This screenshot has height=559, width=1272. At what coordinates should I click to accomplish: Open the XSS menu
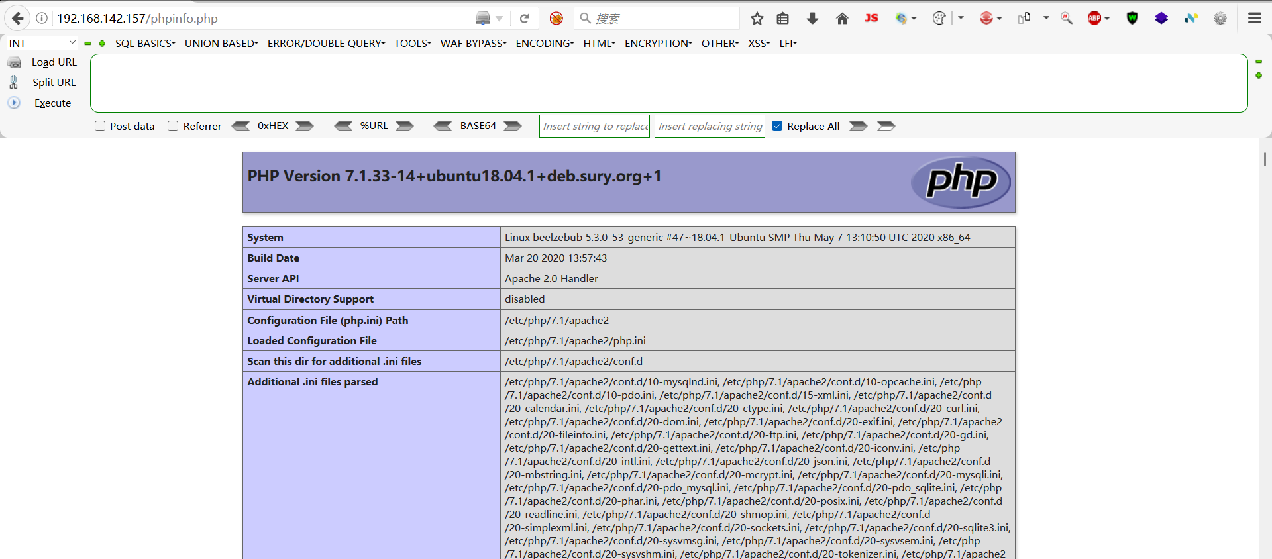pyautogui.click(x=759, y=44)
